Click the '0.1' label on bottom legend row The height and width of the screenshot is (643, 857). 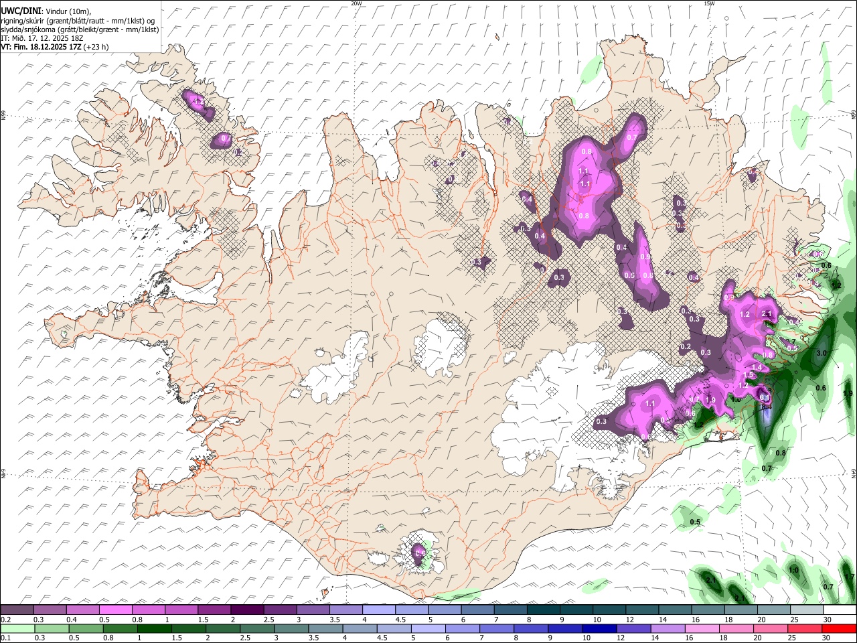(5, 638)
